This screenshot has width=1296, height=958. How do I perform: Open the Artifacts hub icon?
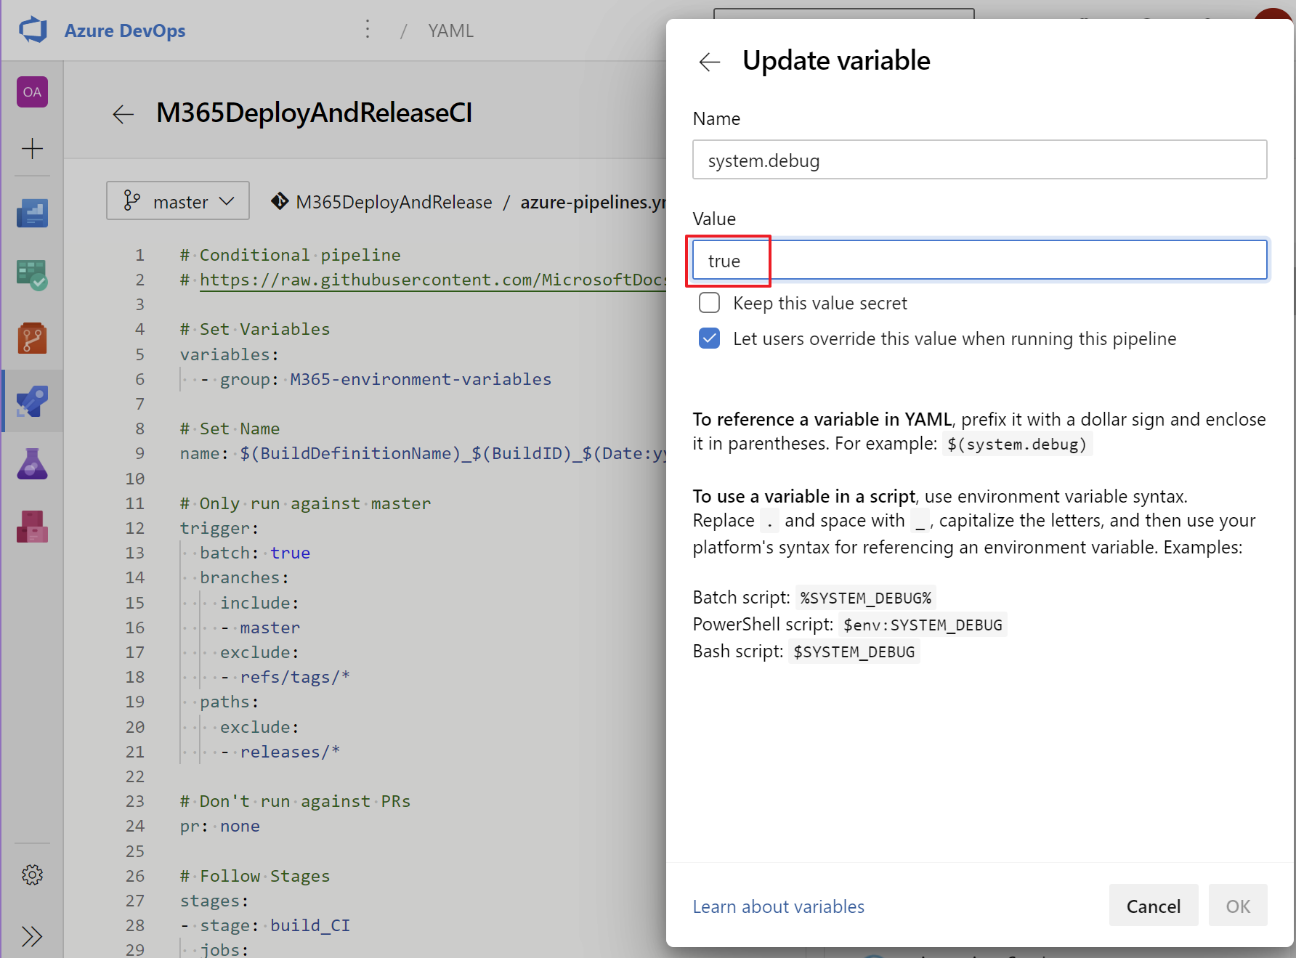click(33, 527)
